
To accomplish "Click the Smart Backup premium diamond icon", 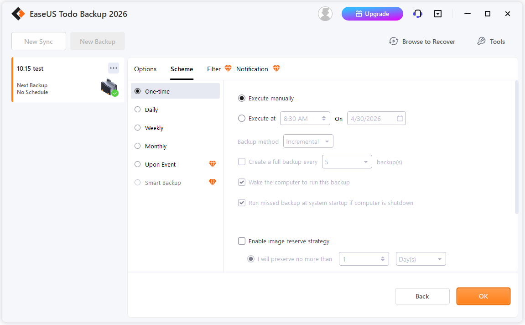I will (x=213, y=182).
